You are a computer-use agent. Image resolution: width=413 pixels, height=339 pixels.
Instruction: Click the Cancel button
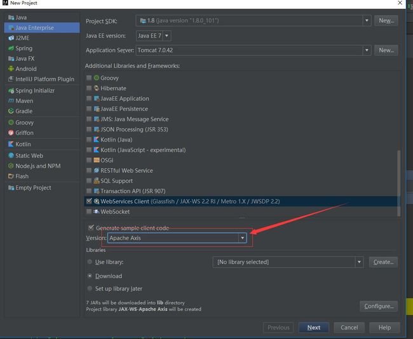(349, 328)
